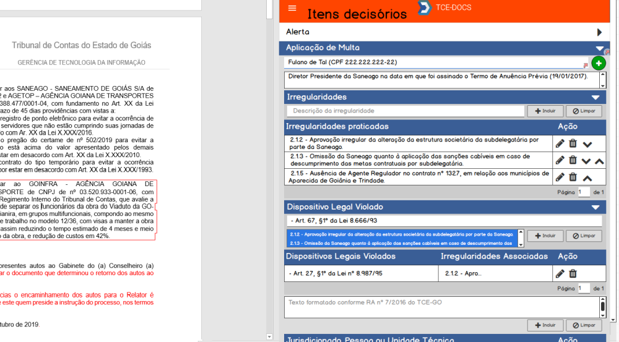Viewport: 619px width, 342px height.
Task: Delete the Art. 27 legal provision row
Action: [x=573, y=273]
